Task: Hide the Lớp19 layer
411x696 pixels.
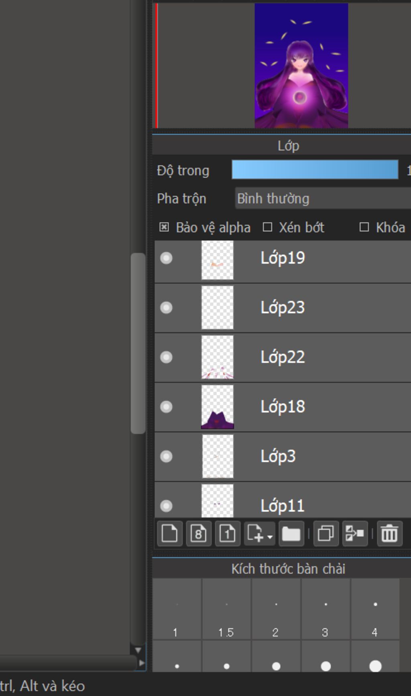Action: pos(166,258)
